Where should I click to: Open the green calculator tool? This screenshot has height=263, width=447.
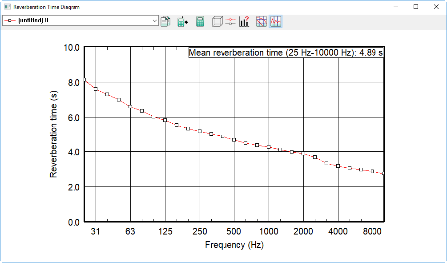200,21
